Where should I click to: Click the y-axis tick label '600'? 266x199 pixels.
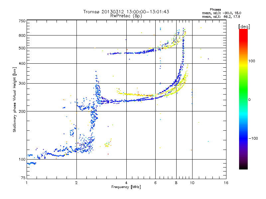(22, 35)
